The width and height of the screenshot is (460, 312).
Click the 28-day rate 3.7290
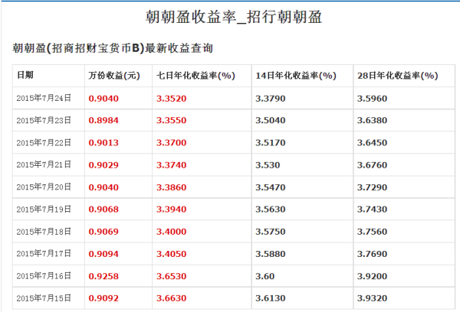[x=373, y=187]
